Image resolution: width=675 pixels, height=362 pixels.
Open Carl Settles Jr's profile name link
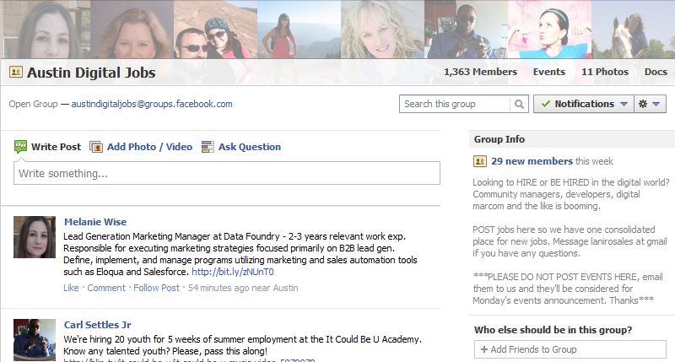(x=99, y=325)
